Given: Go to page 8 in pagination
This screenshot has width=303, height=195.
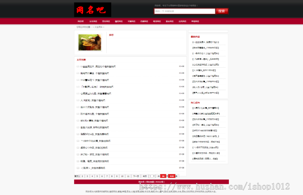Looking at the screenshot, I should 112,176.
